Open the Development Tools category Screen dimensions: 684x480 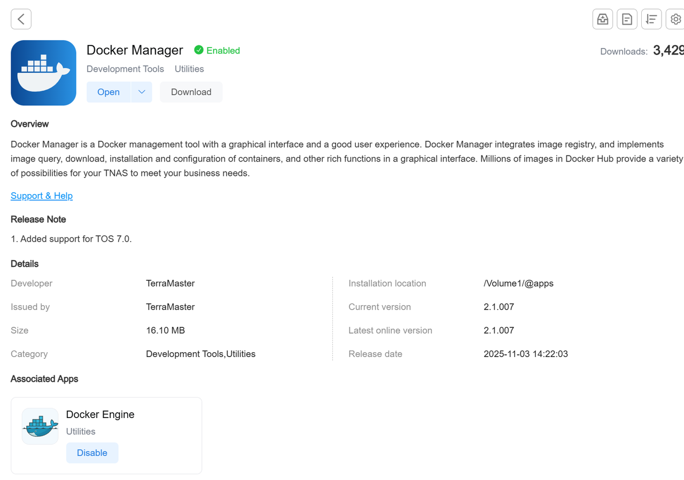tap(125, 69)
